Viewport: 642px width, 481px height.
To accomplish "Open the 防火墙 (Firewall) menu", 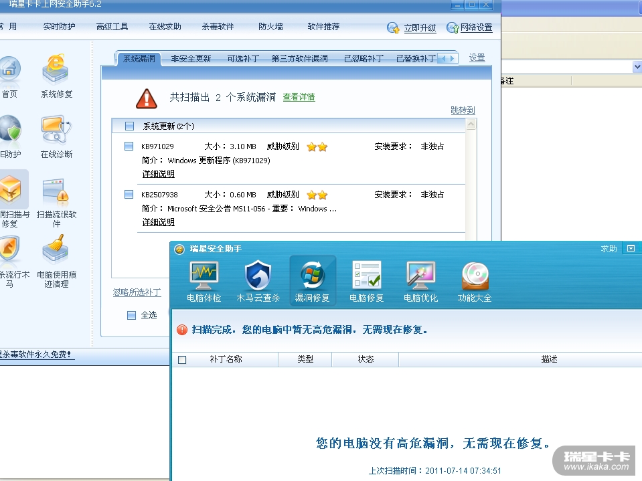I will pos(270,27).
